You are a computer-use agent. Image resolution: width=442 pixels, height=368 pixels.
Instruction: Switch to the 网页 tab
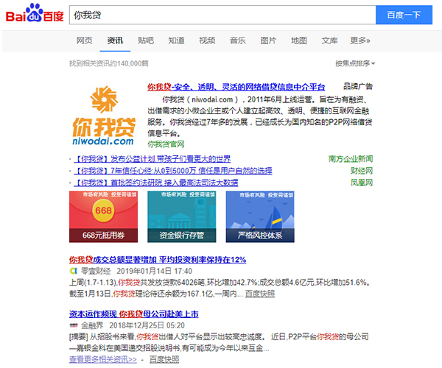point(85,40)
